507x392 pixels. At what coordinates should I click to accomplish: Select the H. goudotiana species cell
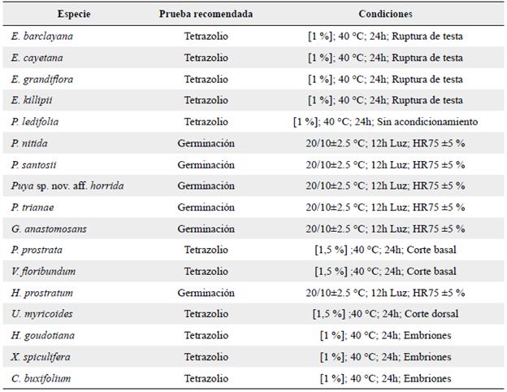[x=41, y=334]
